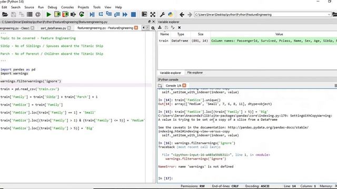Open the Edit menu
337x189 pixels.
click(x=4, y=7)
